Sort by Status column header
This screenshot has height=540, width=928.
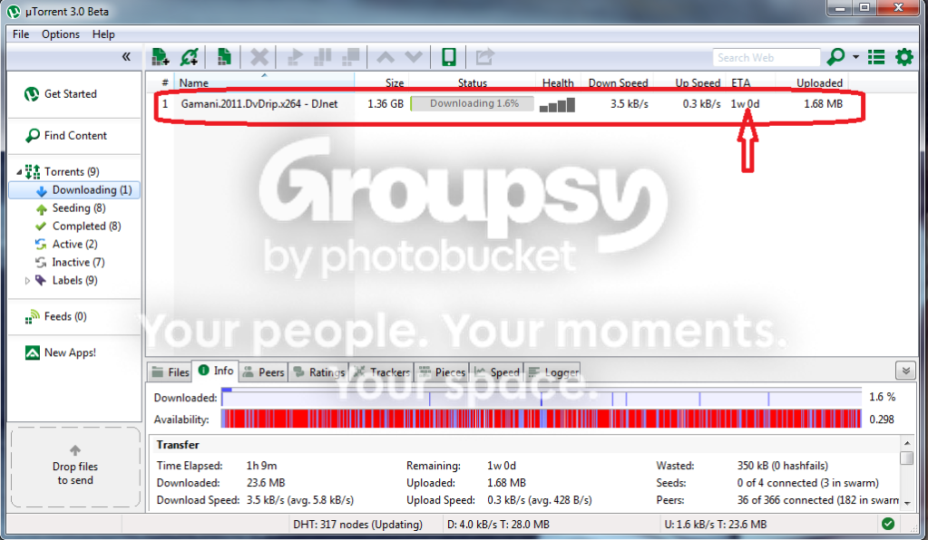473,82
